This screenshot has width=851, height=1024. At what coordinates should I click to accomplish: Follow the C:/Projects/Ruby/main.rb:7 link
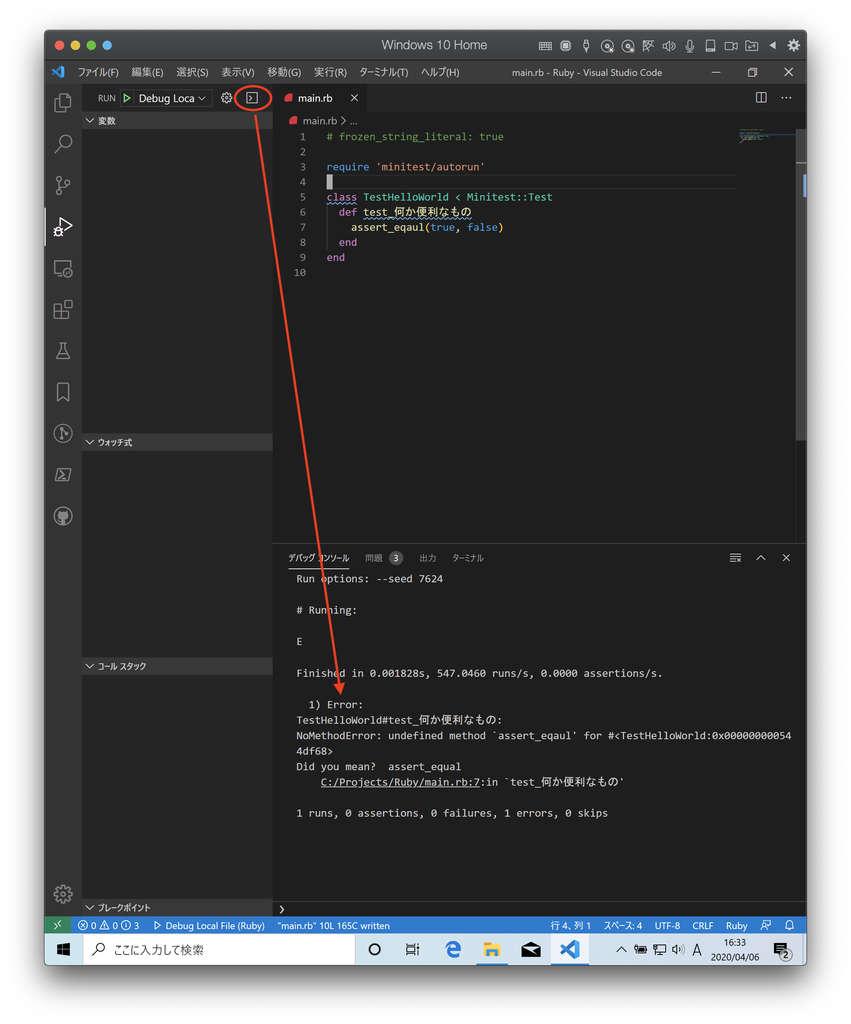click(x=400, y=782)
